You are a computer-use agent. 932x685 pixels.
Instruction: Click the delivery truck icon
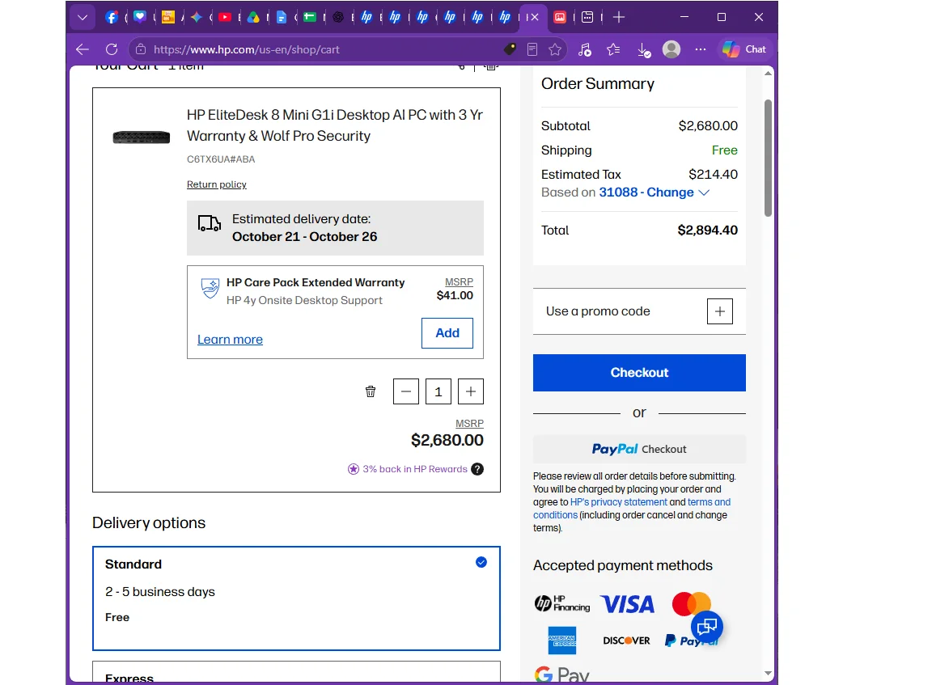210,223
